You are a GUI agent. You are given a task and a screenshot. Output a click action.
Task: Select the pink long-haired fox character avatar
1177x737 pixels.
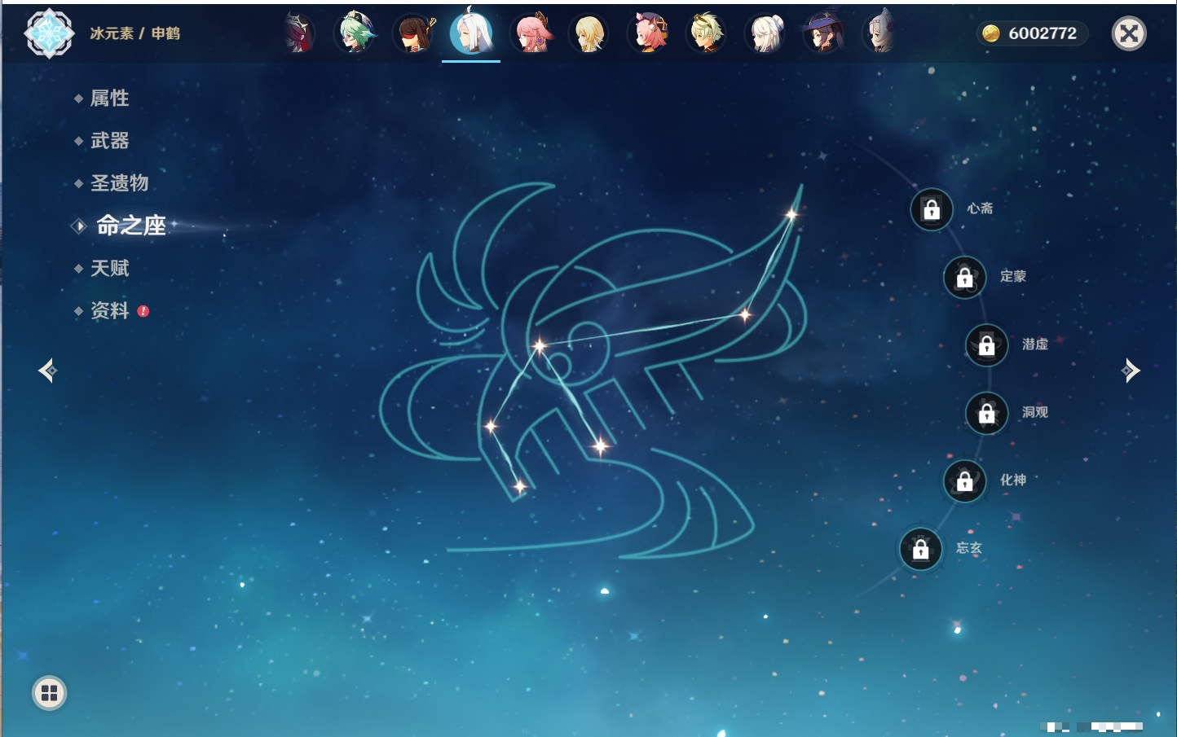(x=531, y=33)
